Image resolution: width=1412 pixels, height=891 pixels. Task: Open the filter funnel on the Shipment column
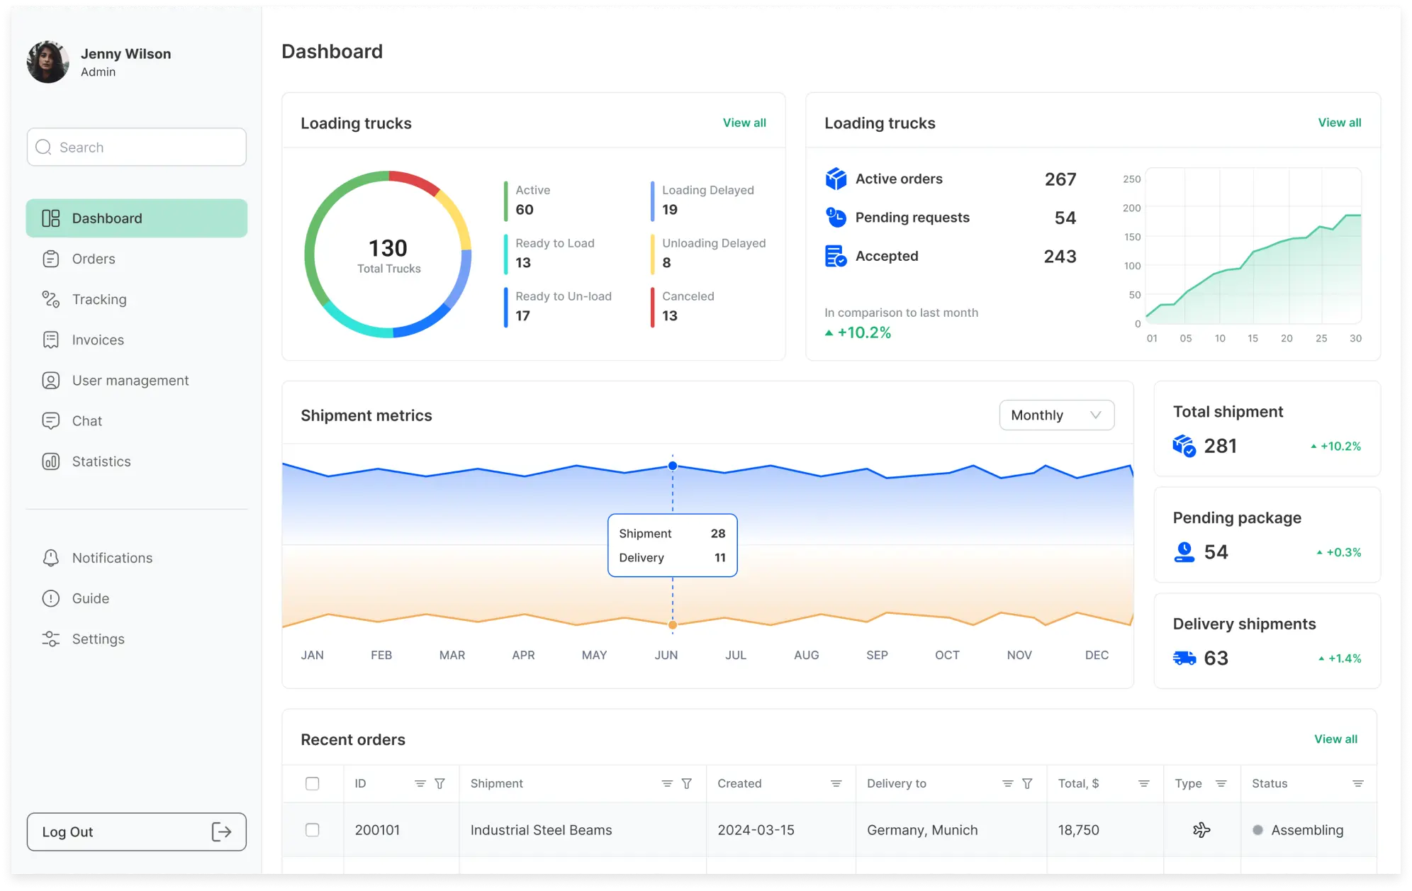[686, 783]
